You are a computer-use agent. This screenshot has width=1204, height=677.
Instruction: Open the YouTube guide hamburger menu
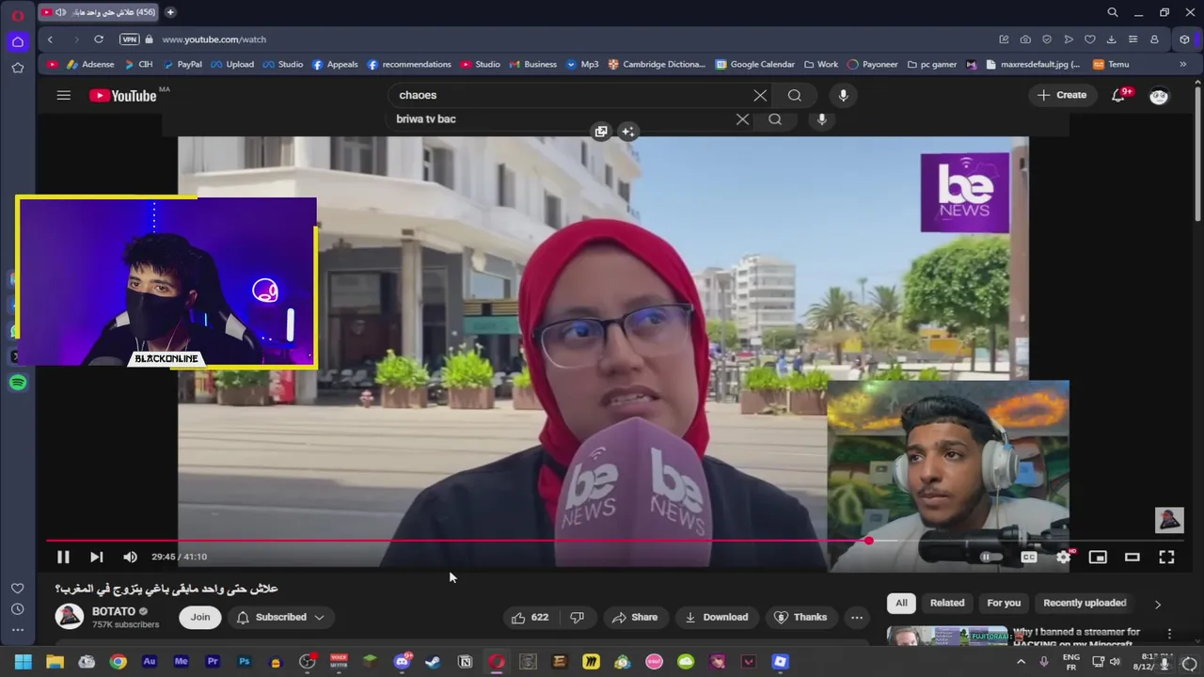tap(63, 95)
